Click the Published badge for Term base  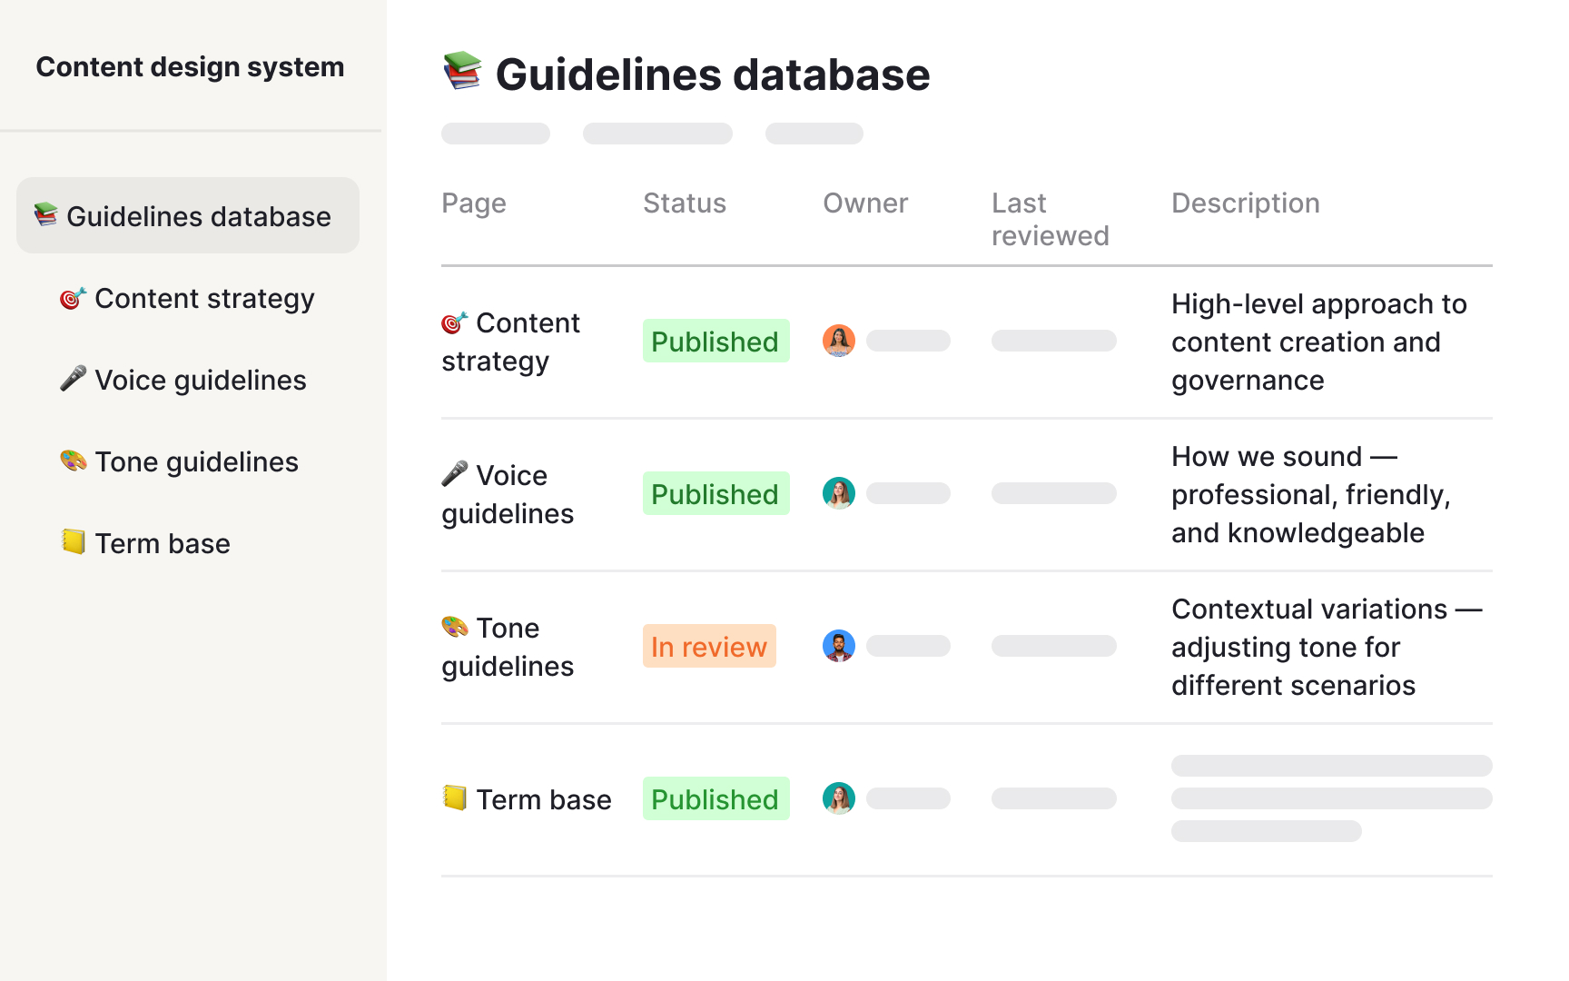715,798
